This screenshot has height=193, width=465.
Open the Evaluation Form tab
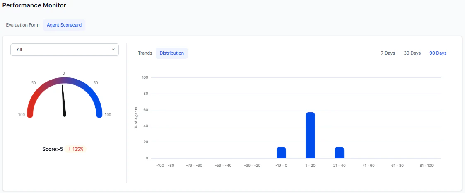(x=22, y=25)
